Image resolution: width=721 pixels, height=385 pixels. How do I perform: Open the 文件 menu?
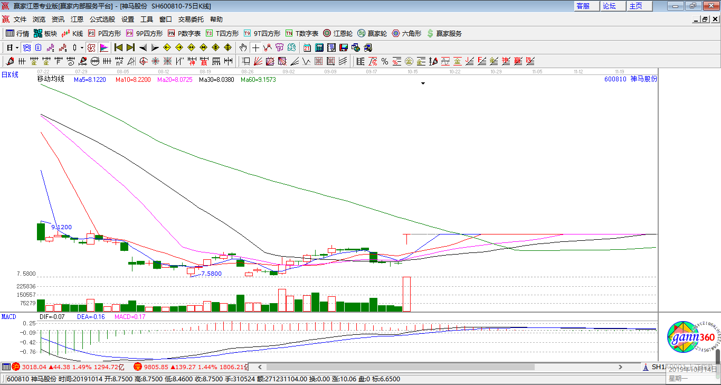click(x=20, y=20)
